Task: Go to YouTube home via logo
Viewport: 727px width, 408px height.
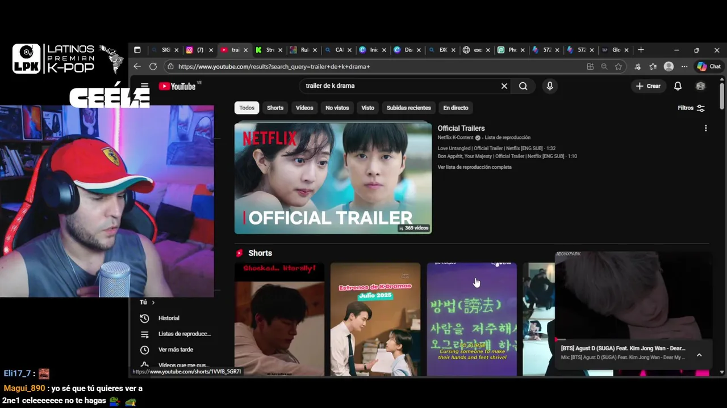Action: tap(177, 86)
